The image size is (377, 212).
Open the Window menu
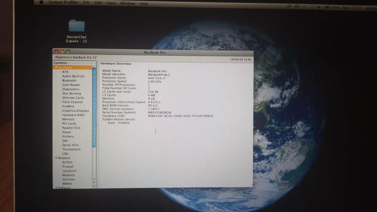pos(127,4)
